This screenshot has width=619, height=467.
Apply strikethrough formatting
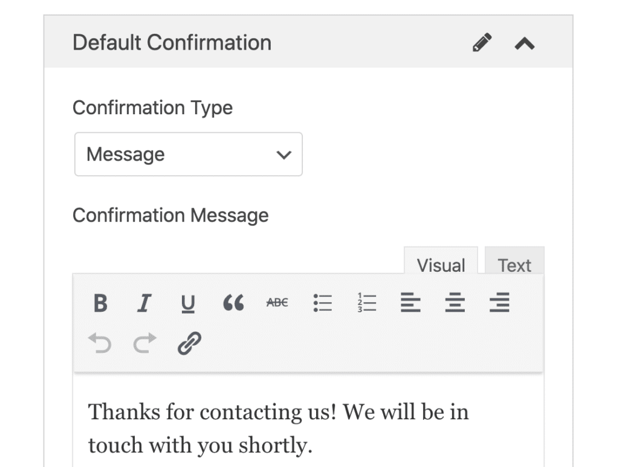click(277, 303)
